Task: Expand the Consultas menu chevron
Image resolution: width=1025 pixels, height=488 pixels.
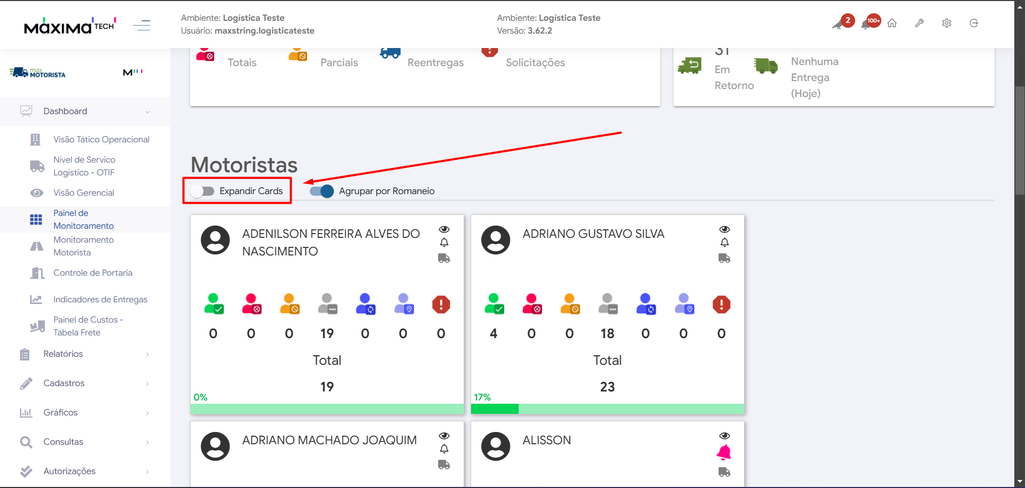Action: (x=147, y=443)
